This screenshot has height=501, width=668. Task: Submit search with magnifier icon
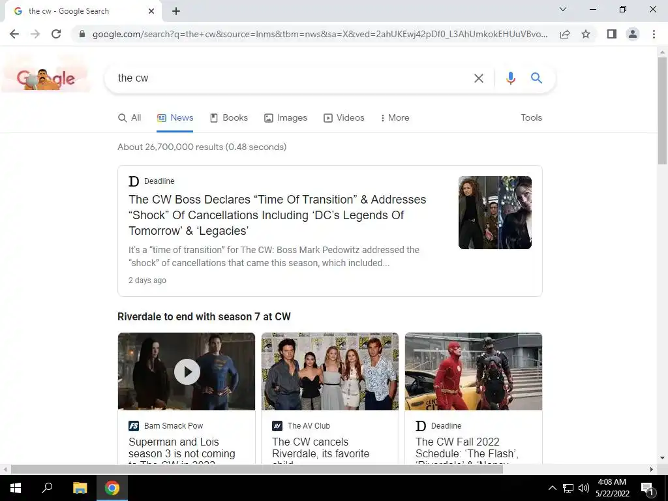click(536, 78)
